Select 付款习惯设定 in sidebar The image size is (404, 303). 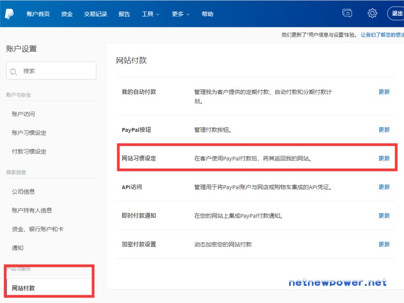click(29, 152)
